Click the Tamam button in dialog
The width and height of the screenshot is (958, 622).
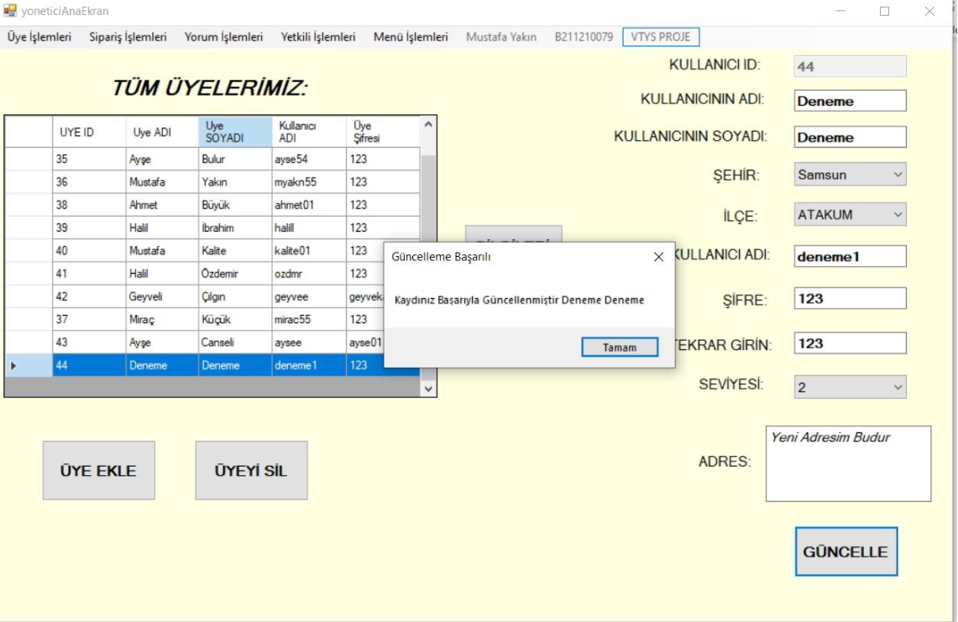coord(620,348)
